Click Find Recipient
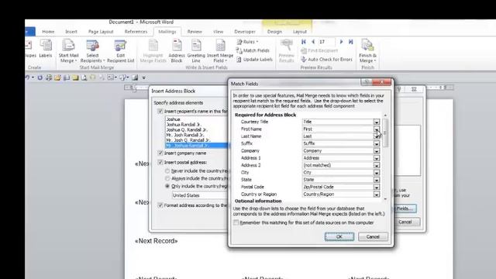This screenshot has height=279, width=496. 319,50
